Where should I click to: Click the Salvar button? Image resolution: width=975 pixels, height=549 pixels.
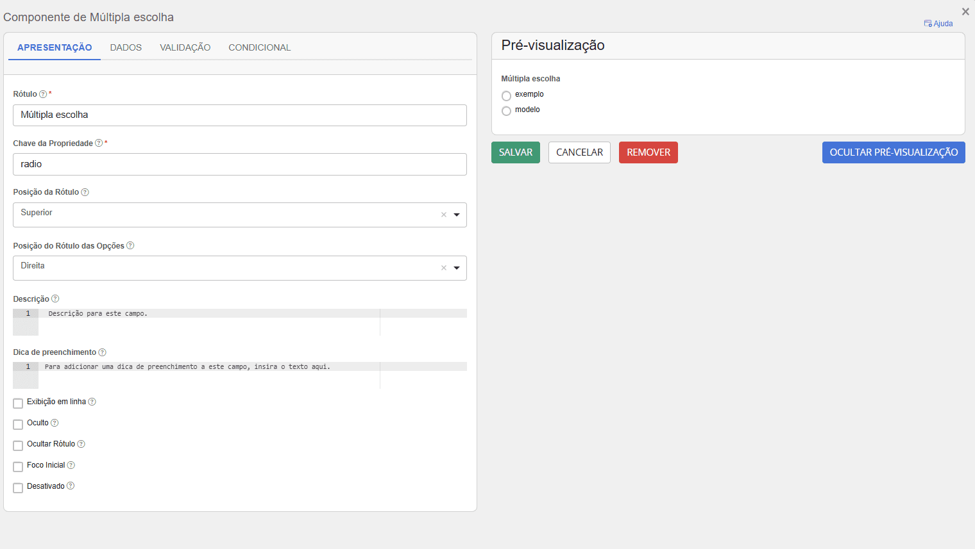(x=516, y=152)
